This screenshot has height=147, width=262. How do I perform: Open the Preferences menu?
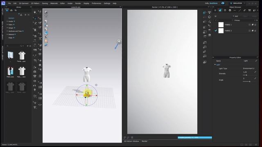[97, 3]
